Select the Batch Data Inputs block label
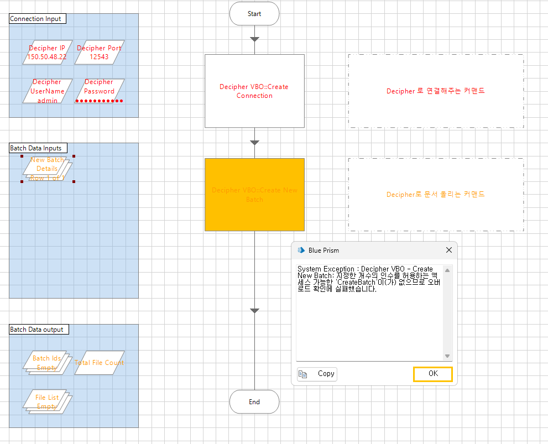The image size is (548, 444). (x=38, y=148)
